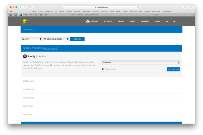Open the Splice bookmark
This screenshot has width=203, height=135.
coord(112,12)
